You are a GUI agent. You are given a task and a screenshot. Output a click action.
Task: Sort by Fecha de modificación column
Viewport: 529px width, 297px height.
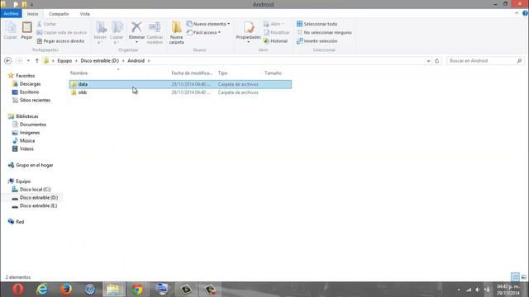point(192,73)
